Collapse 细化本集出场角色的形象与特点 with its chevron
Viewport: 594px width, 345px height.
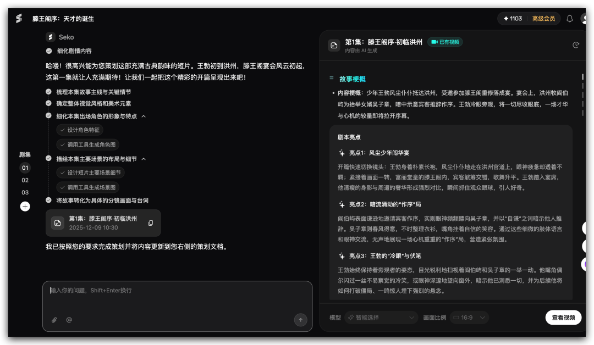(x=142, y=116)
